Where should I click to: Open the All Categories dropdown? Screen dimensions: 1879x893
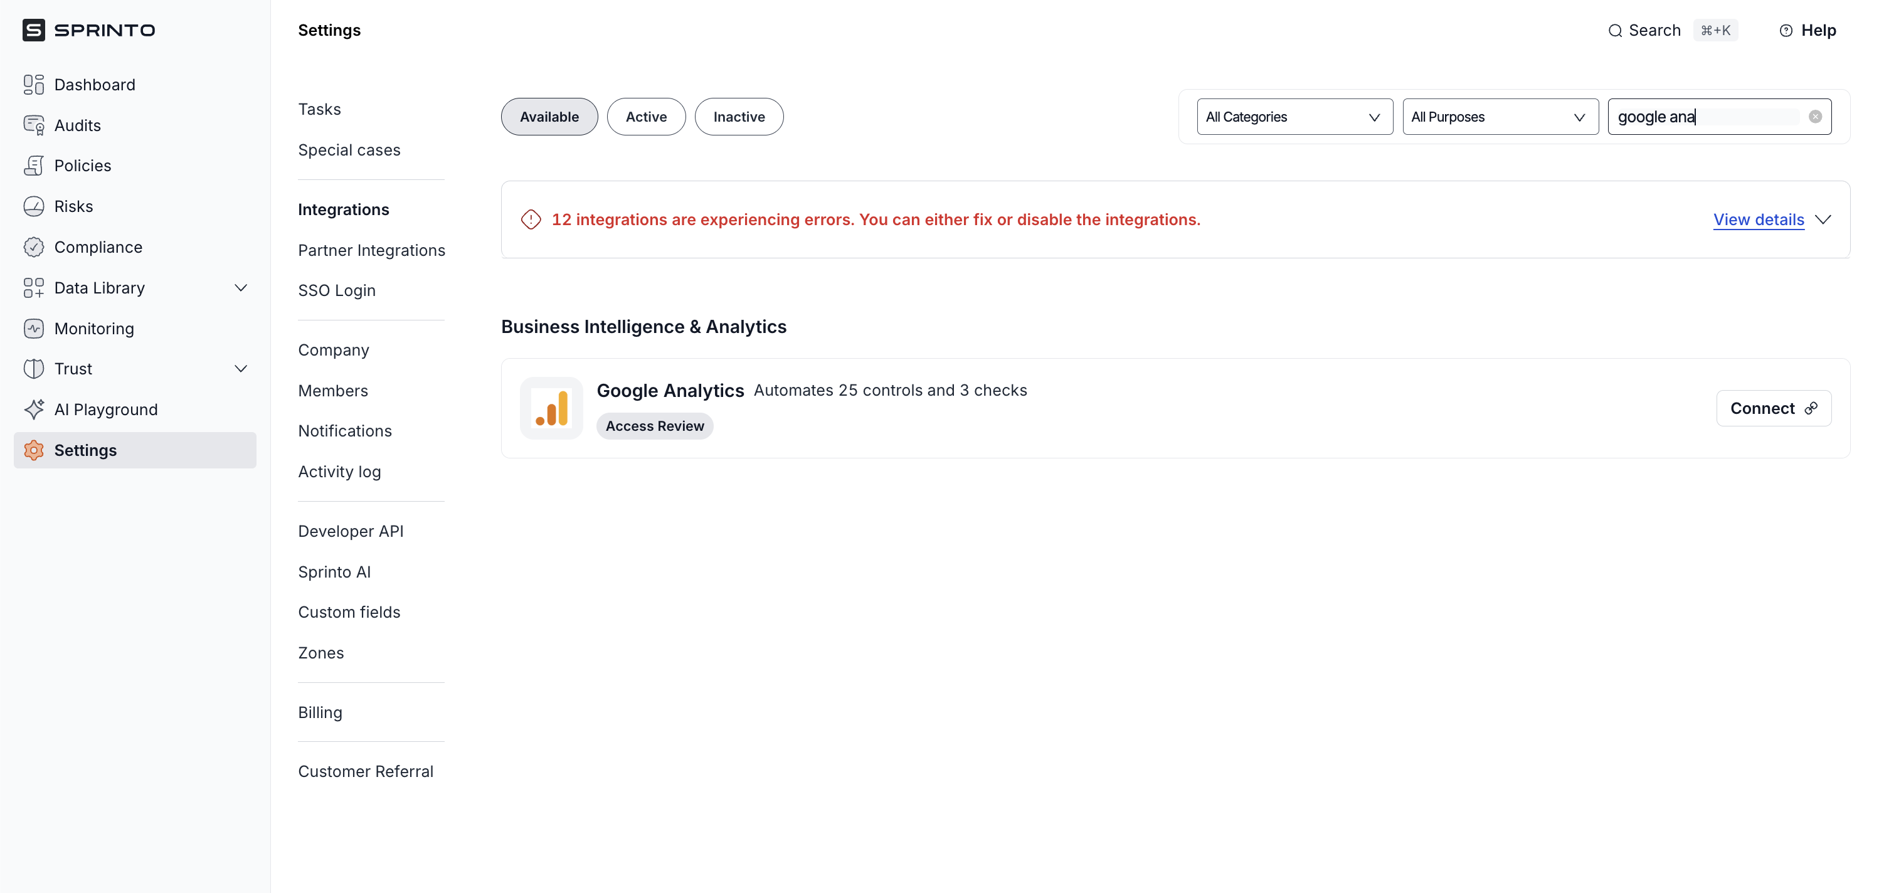pos(1294,117)
